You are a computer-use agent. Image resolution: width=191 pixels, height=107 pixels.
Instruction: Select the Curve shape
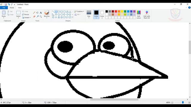[56, 12]
